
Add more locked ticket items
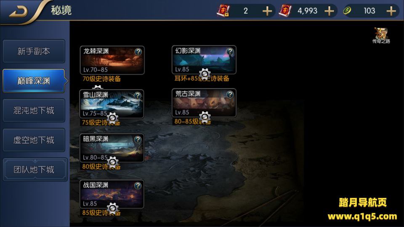point(267,11)
